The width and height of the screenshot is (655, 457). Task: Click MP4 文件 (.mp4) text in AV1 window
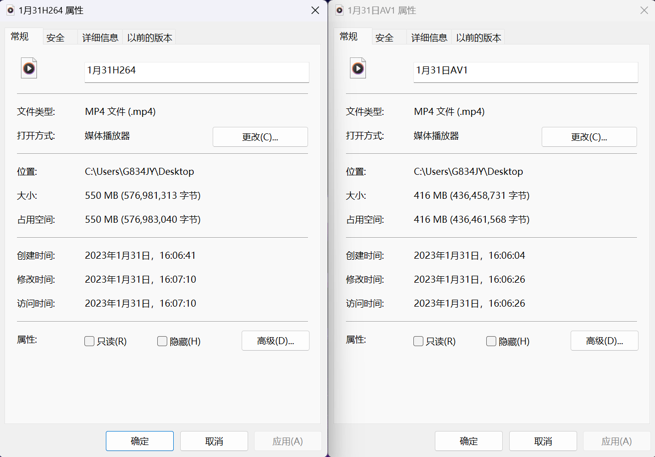(449, 111)
